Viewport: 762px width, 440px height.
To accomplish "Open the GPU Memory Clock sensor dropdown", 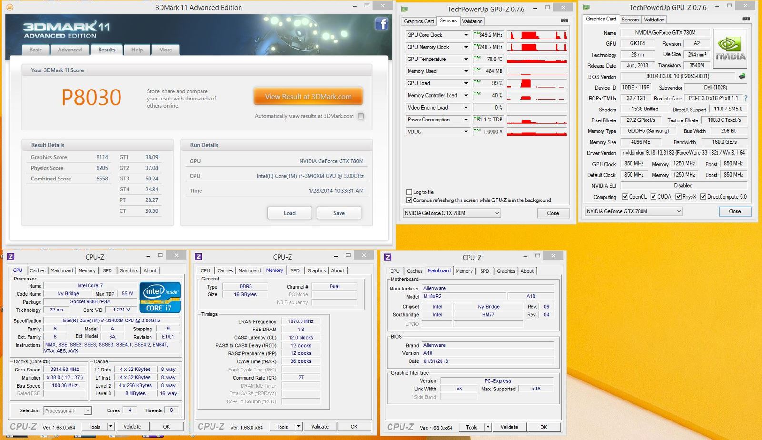I will (466, 47).
